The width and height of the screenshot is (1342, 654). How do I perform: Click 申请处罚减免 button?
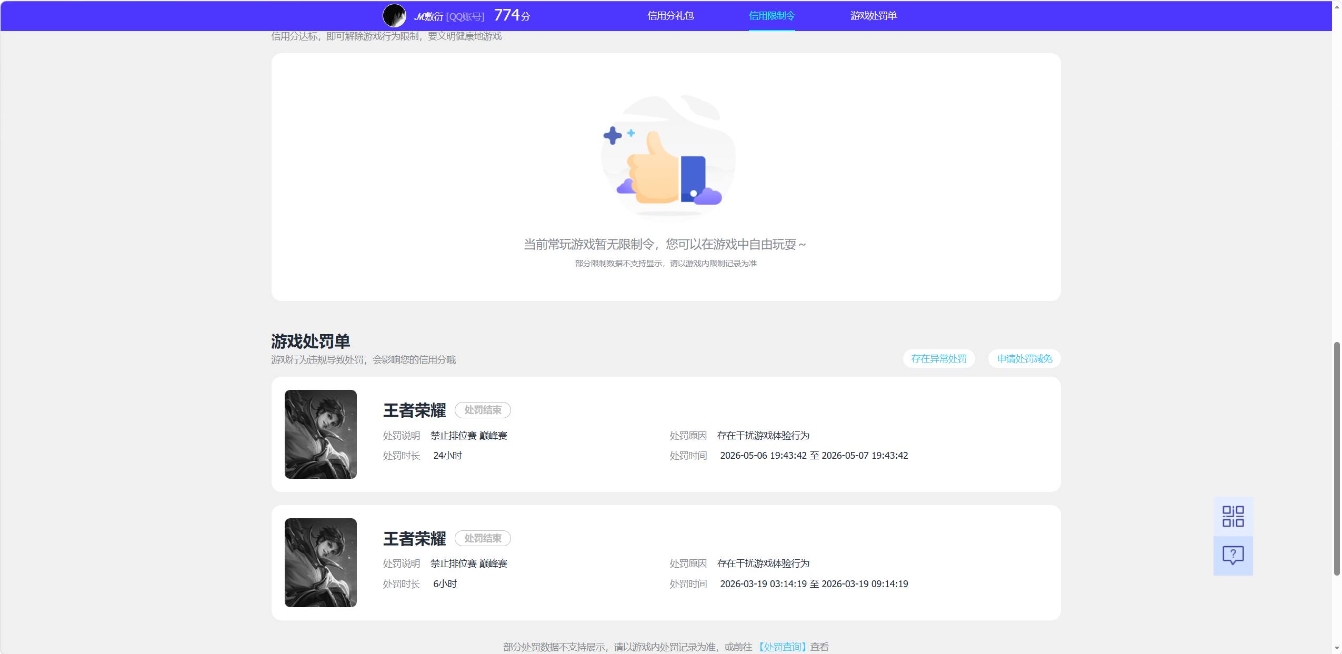coord(1025,359)
